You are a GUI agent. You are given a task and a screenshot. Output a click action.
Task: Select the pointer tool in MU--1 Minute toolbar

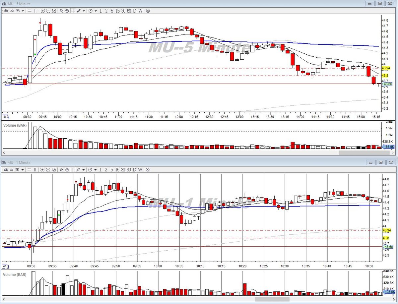pos(61,169)
